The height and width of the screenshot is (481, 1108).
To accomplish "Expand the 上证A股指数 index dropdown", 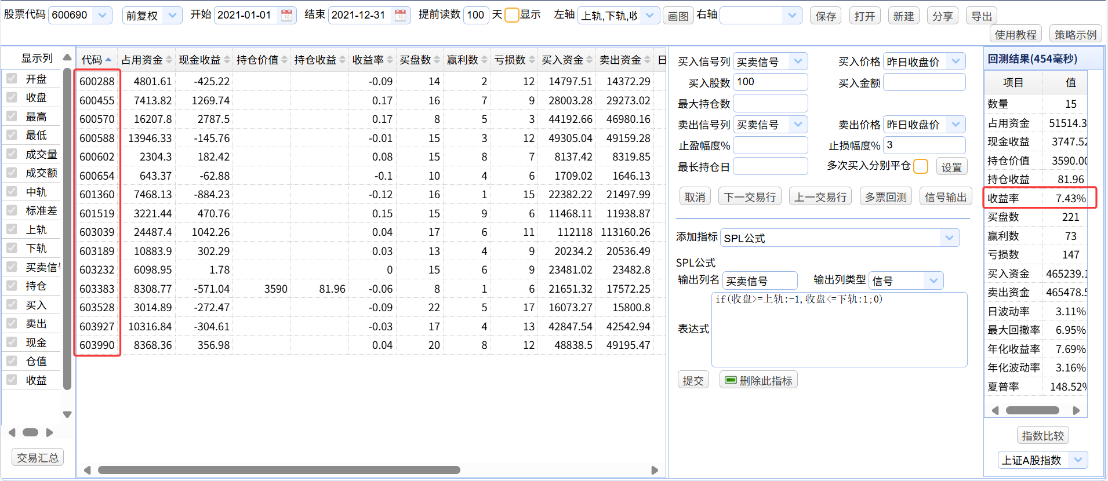I will [x=1077, y=460].
